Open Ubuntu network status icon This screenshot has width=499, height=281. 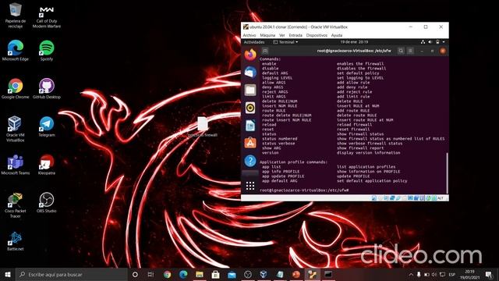[423, 42]
